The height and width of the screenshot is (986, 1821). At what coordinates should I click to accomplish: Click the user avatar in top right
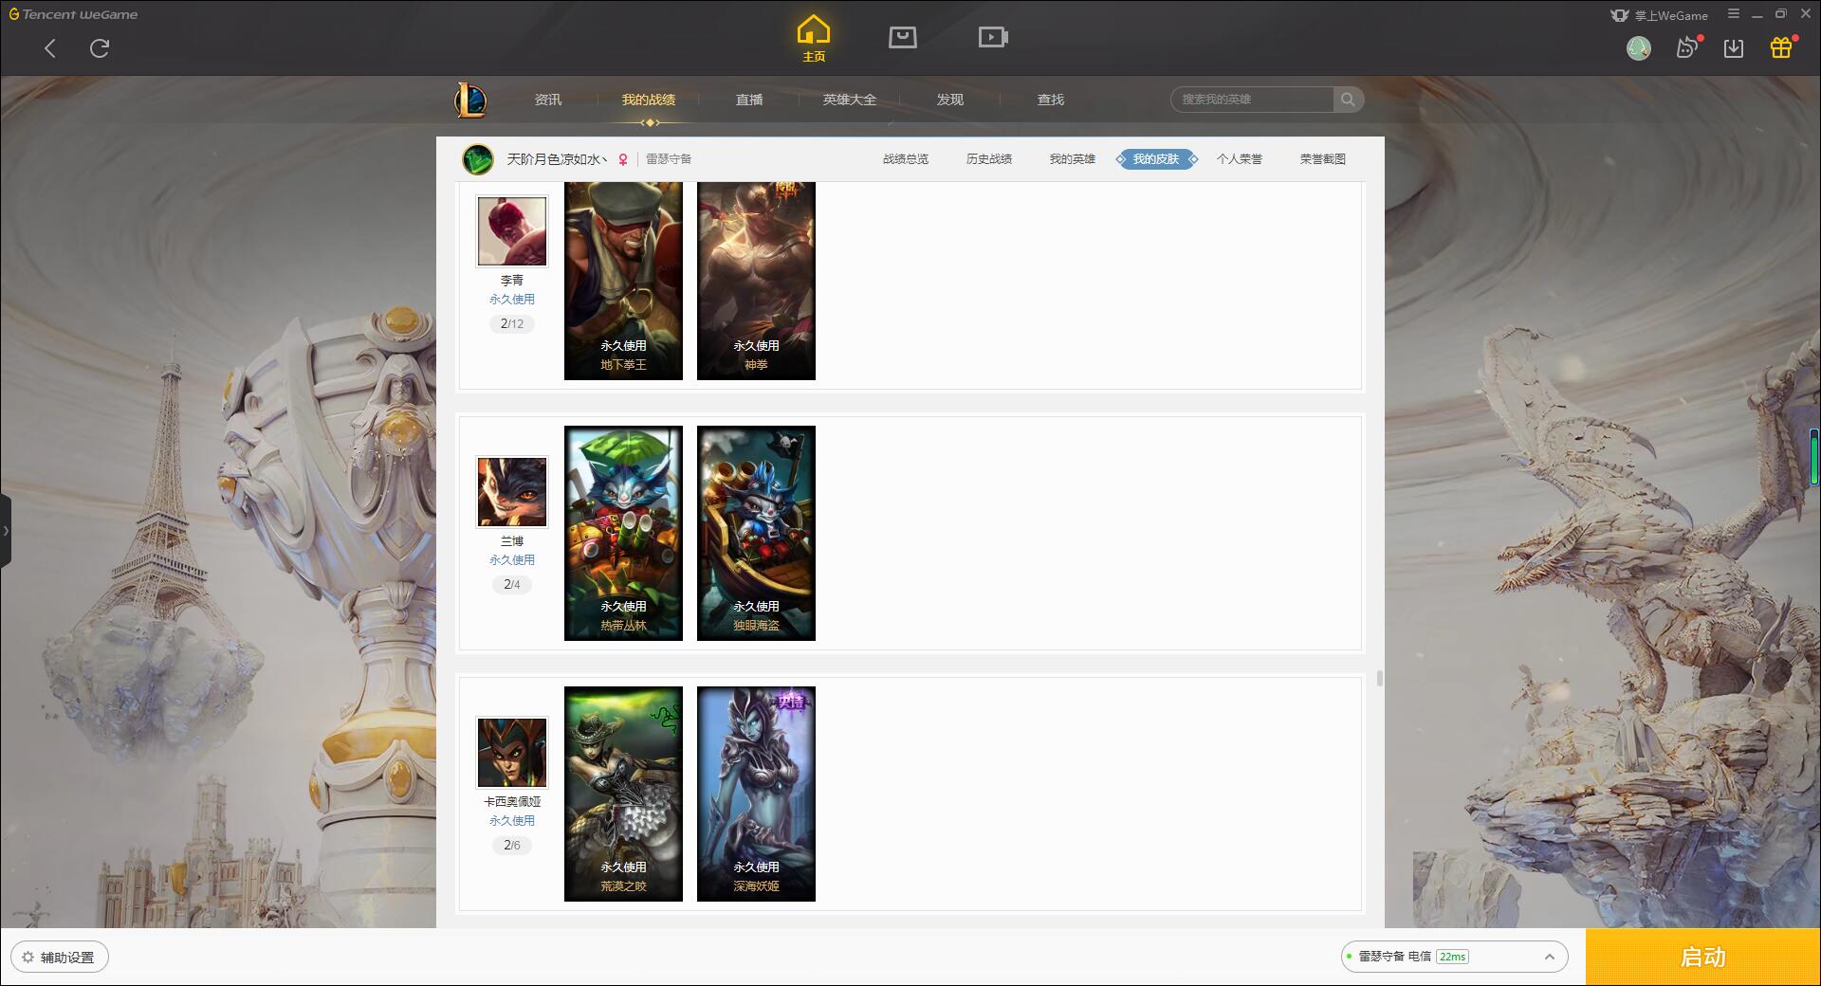pos(1639,48)
